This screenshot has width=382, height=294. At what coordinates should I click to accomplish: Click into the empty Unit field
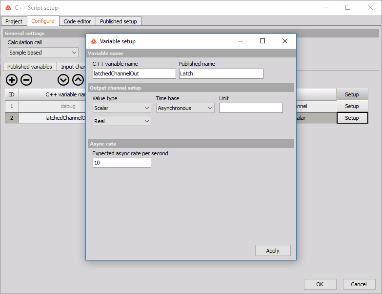click(251, 108)
